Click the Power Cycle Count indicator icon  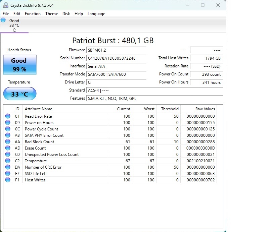click(7, 129)
